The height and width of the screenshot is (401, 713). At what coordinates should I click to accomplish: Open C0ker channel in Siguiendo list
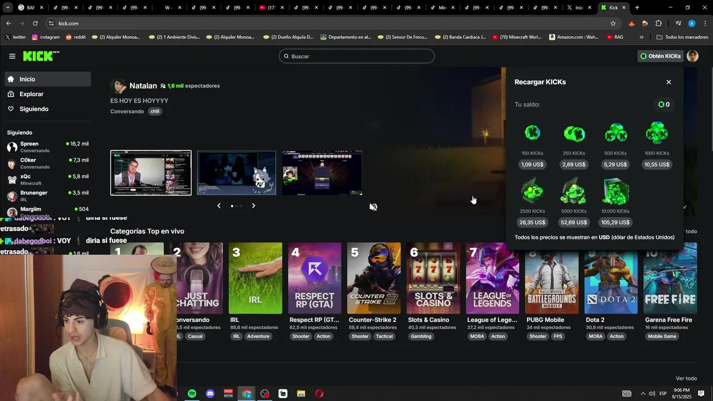[48, 163]
